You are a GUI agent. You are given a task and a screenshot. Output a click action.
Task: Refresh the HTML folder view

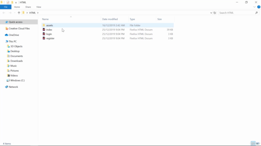tap(215, 13)
